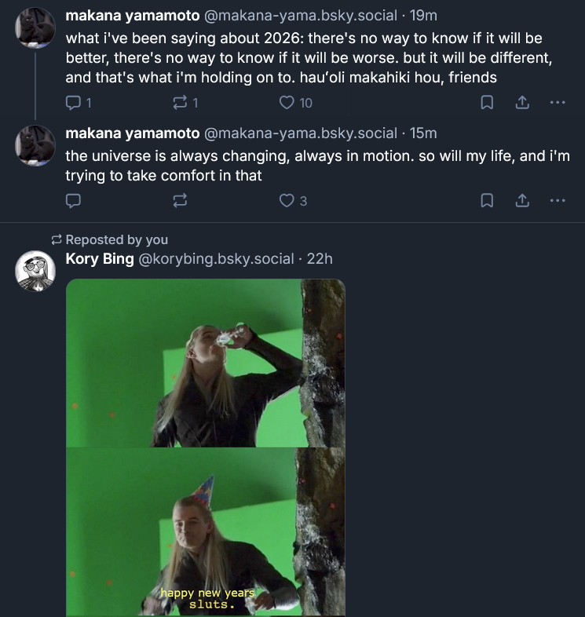Share the 'universe is always changing' post

521,201
